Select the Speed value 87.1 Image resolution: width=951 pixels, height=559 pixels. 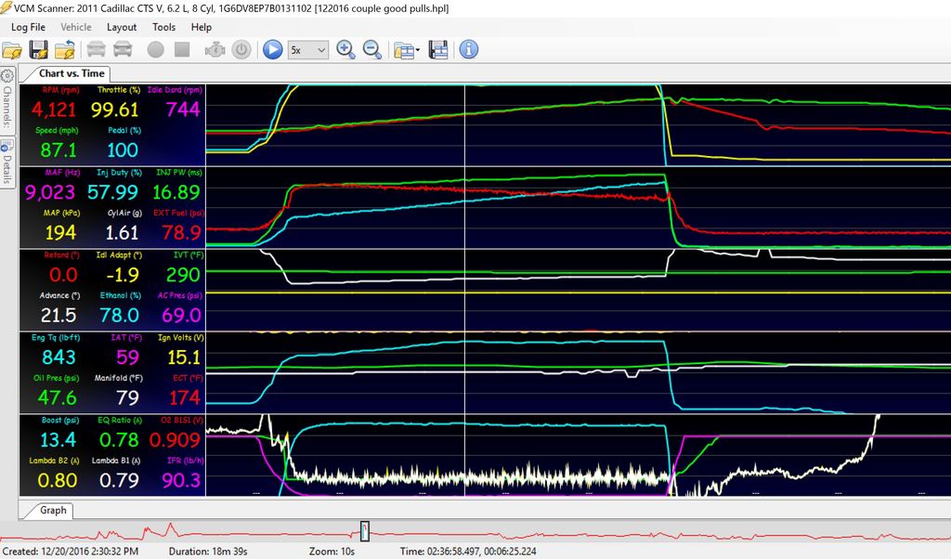tap(59, 150)
